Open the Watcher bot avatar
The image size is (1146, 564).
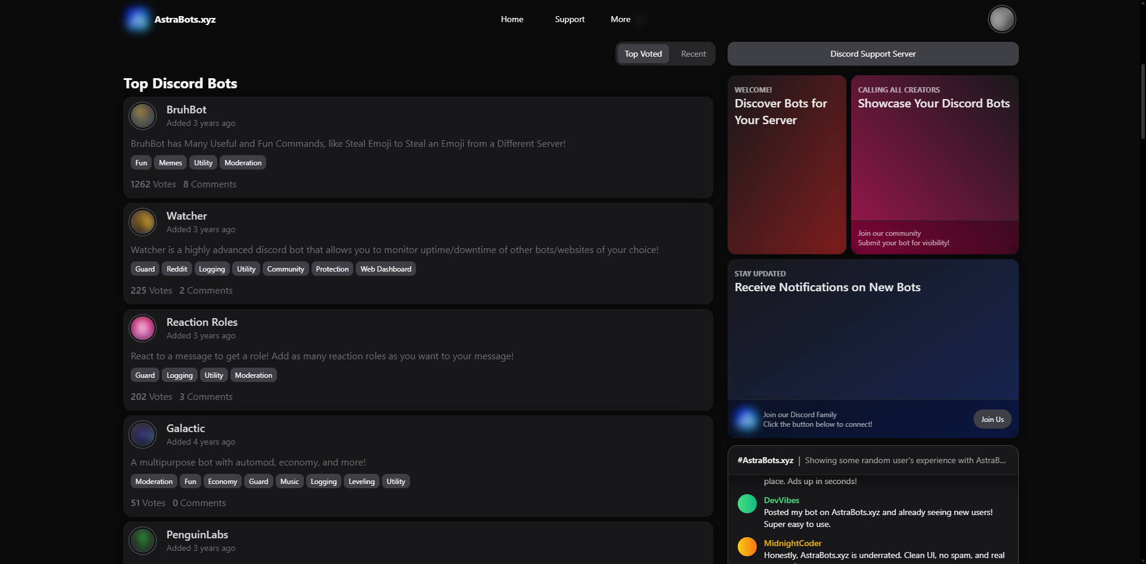pos(143,222)
